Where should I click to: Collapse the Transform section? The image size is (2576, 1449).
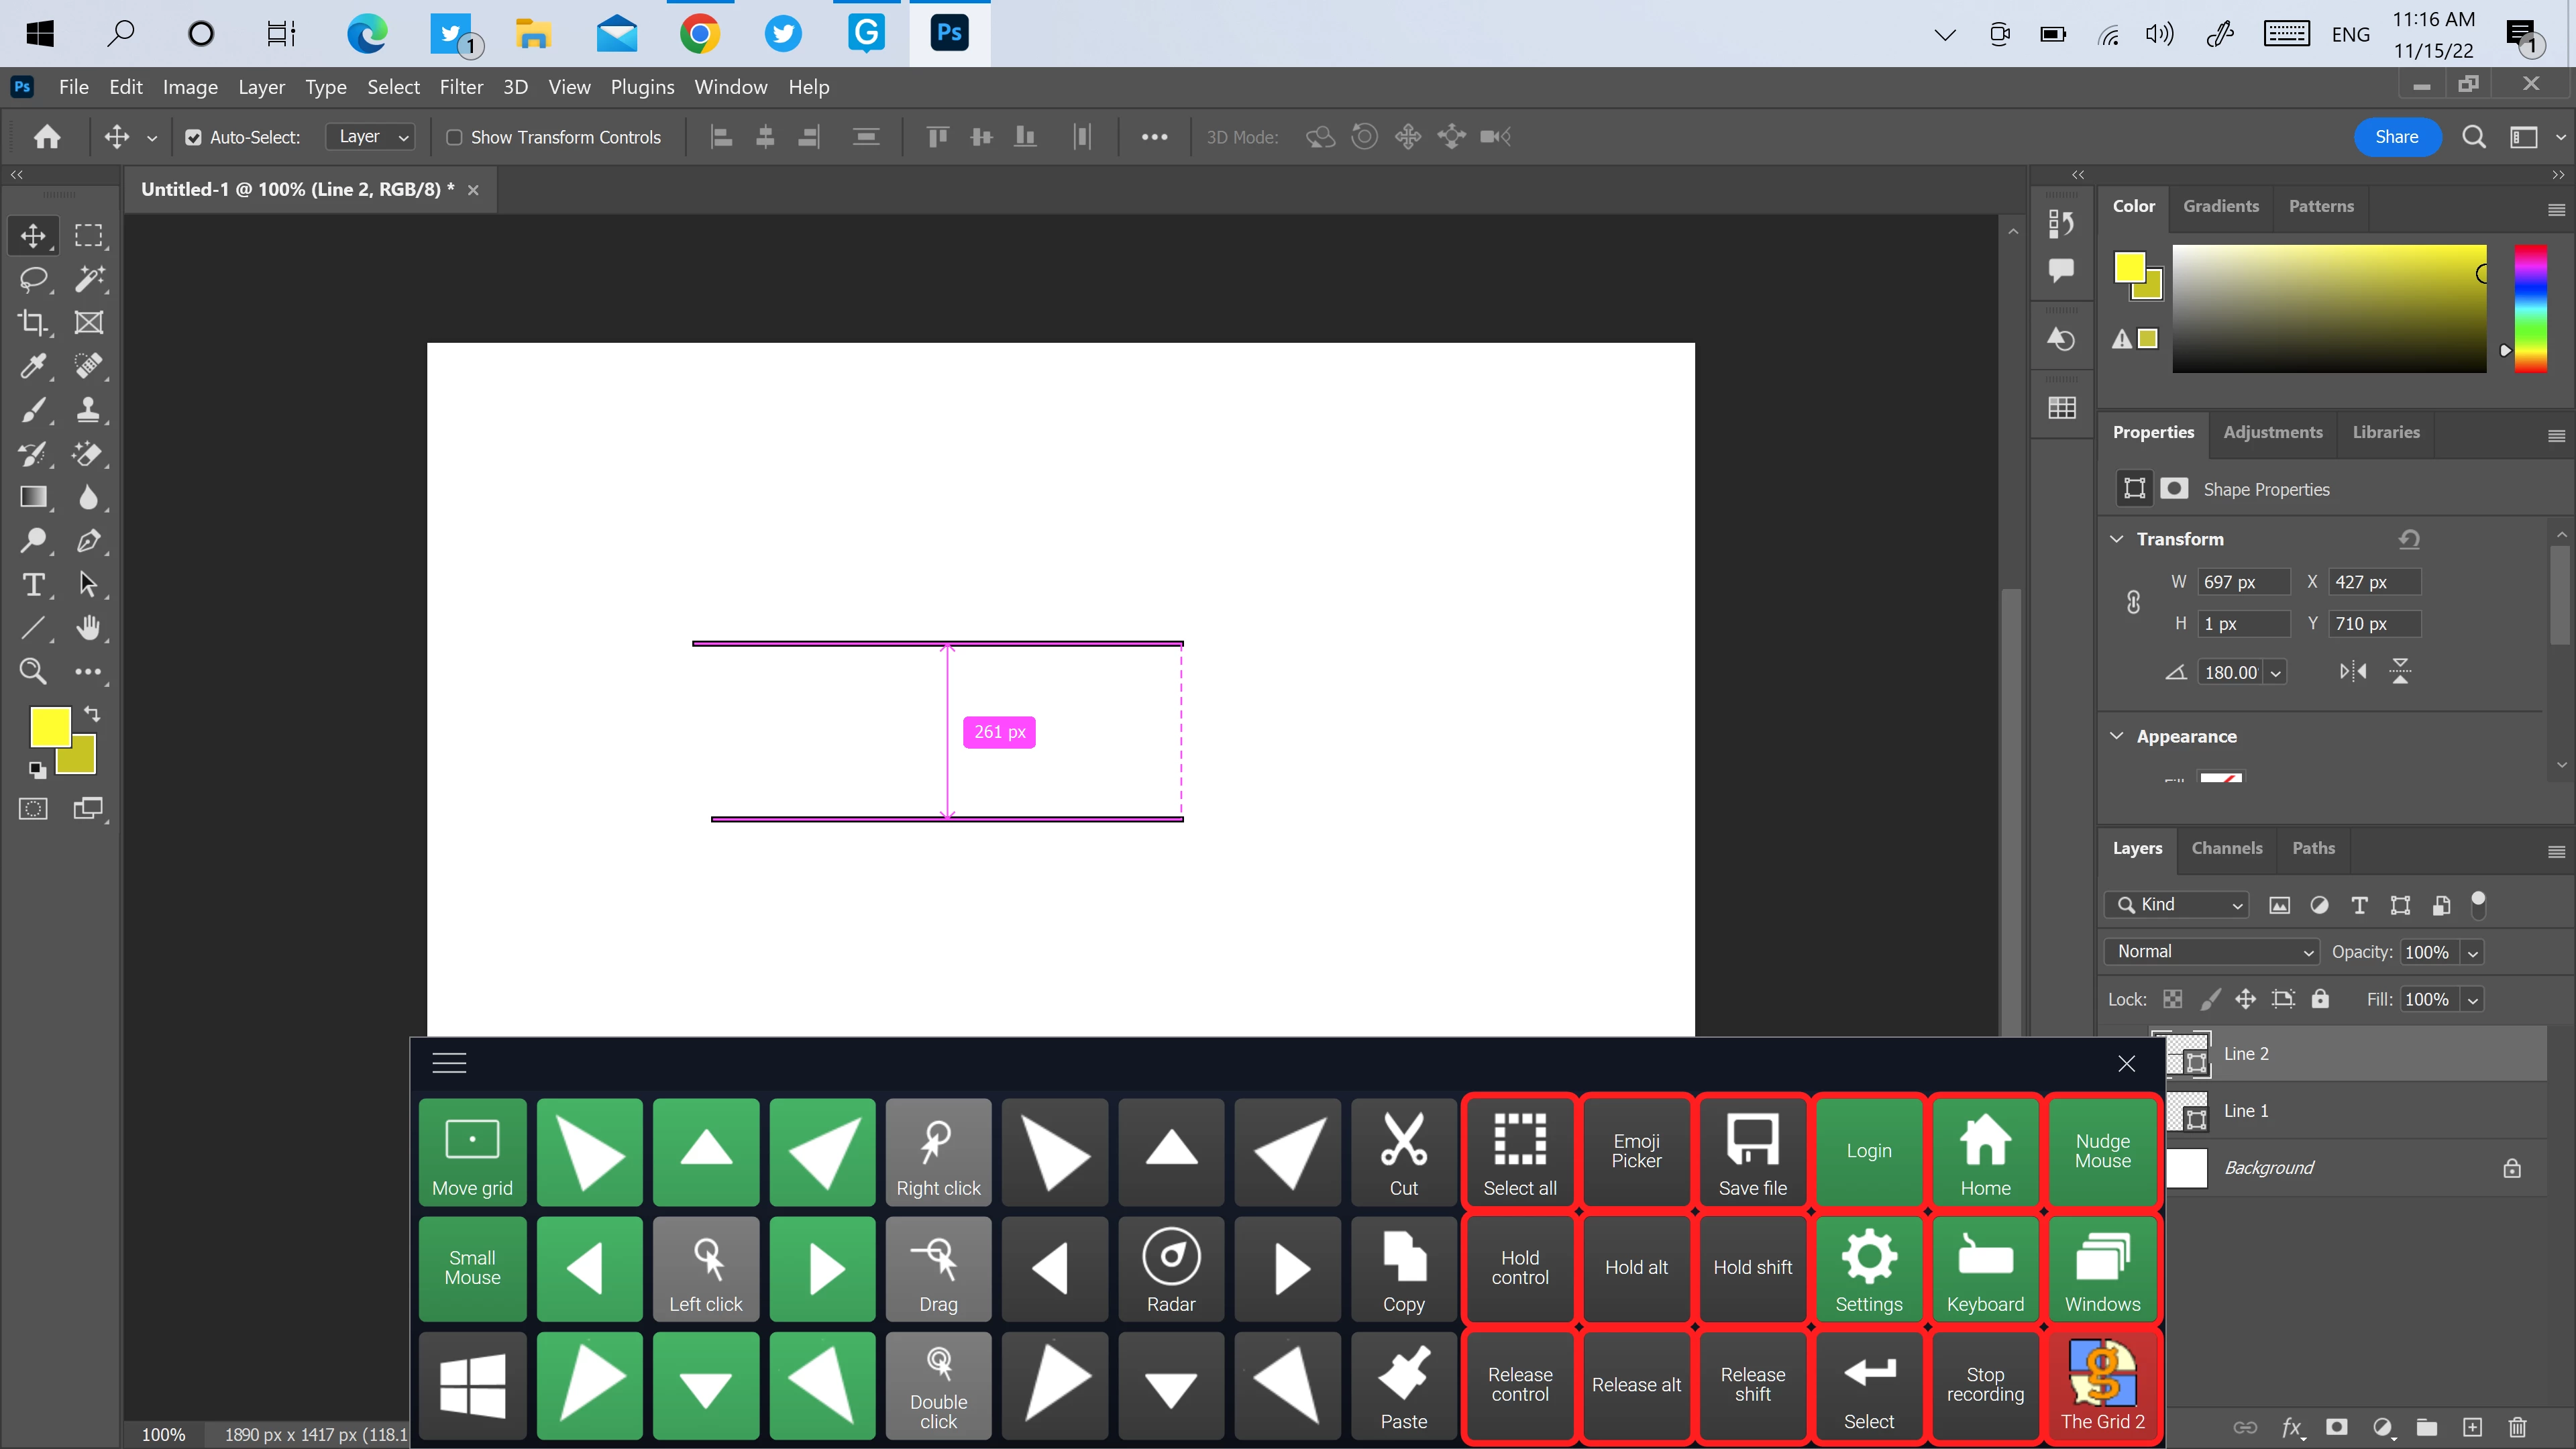pos(2116,539)
